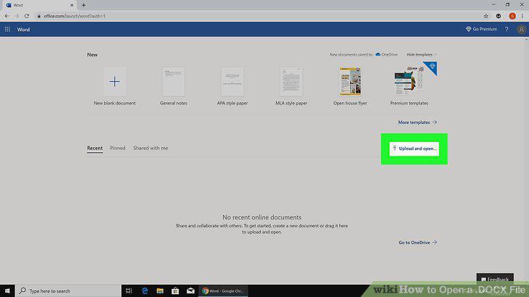Select the Word browser tab
Image resolution: width=529 pixels, height=297 pixels.
pyautogui.click(x=39, y=5)
